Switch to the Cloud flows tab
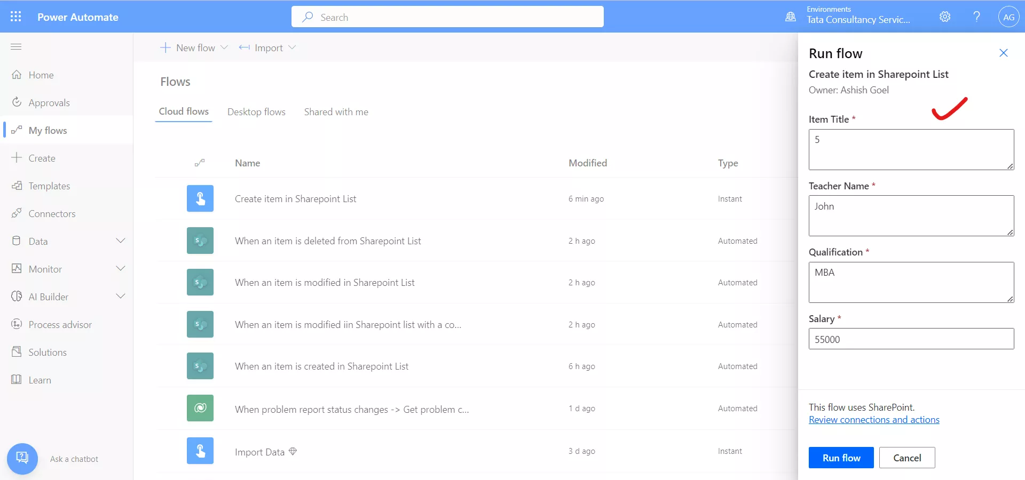 (x=184, y=111)
